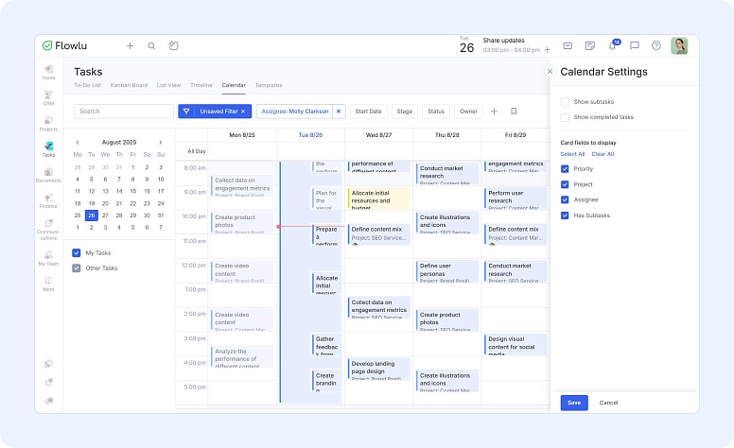Switch to the Timeline tab
734x448 pixels.
tap(201, 85)
